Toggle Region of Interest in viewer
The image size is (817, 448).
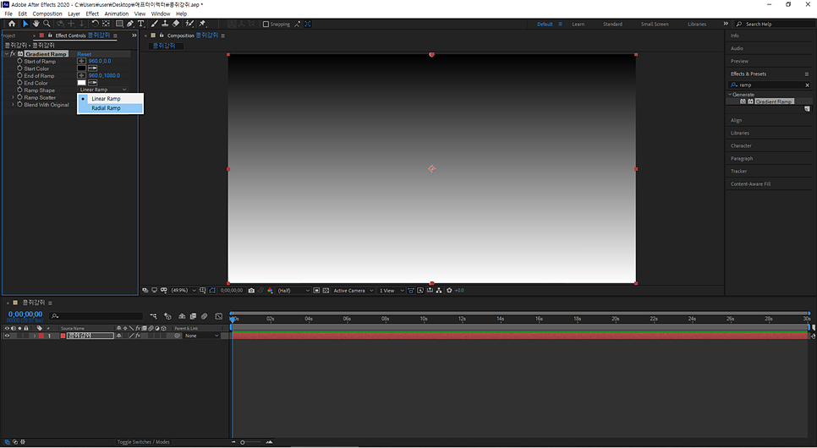316,291
